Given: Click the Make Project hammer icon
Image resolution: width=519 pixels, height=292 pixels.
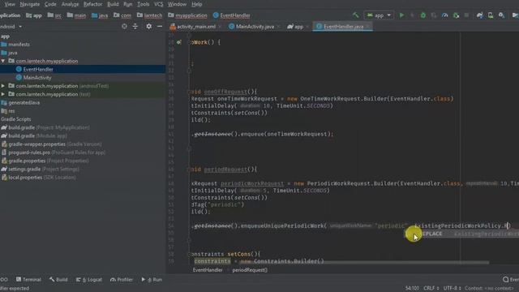Looking at the screenshot, I should coord(356,15).
